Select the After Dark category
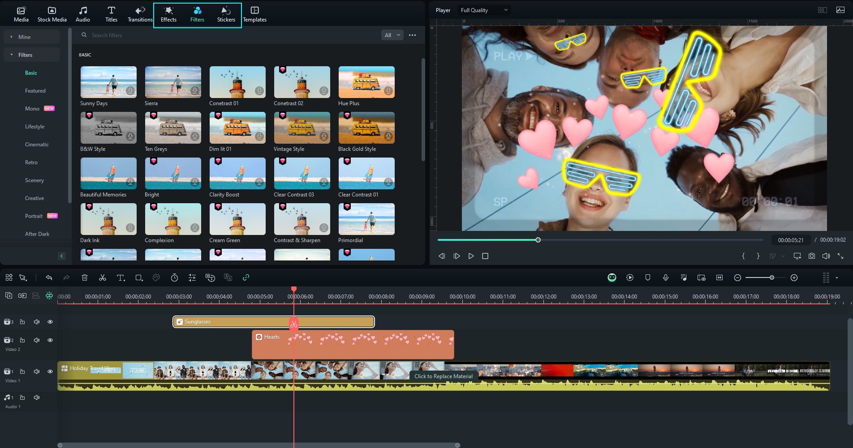 pos(37,234)
